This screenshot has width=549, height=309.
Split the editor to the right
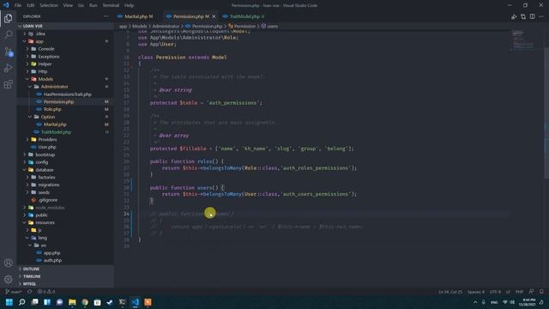click(532, 16)
